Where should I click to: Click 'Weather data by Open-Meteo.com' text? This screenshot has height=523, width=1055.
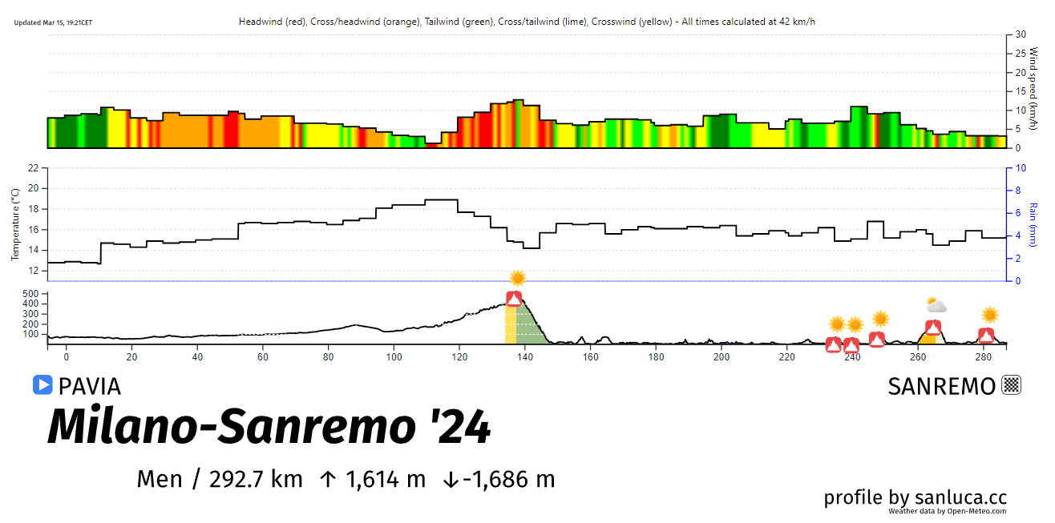(947, 511)
